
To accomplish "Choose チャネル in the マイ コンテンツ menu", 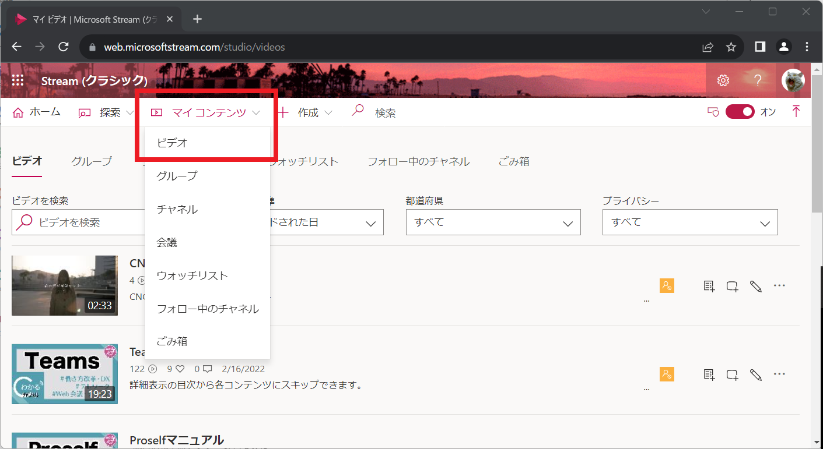I will click(208, 209).
